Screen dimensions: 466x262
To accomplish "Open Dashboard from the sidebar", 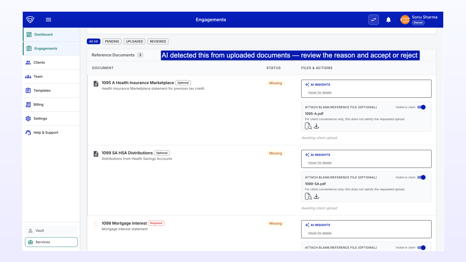I will click(x=51, y=34).
